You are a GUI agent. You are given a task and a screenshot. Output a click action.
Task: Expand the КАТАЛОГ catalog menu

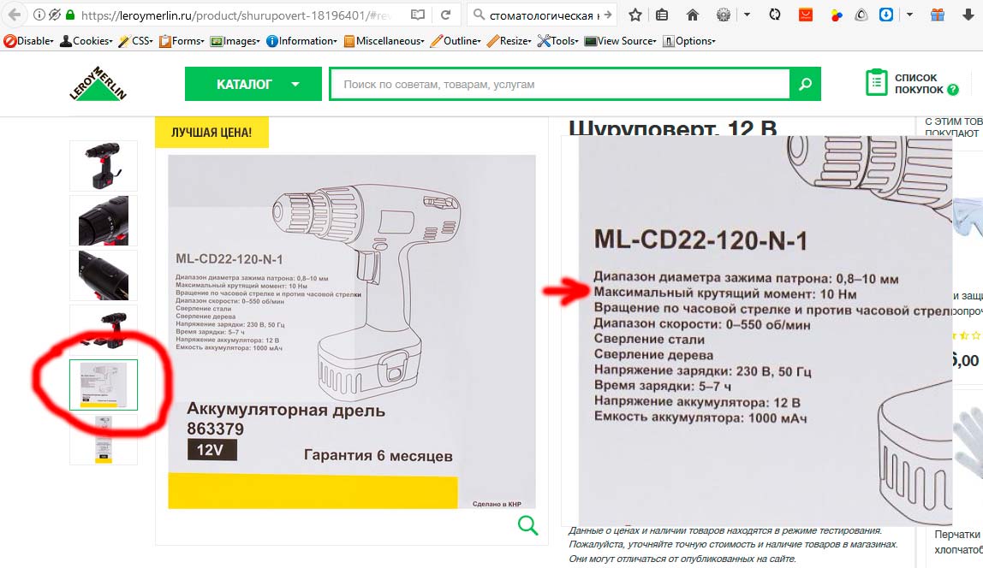click(x=253, y=84)
